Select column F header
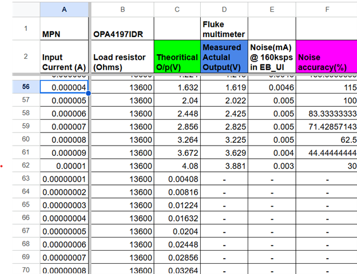The height and width of the screenshot is (274, 357). tap(327, 10)
